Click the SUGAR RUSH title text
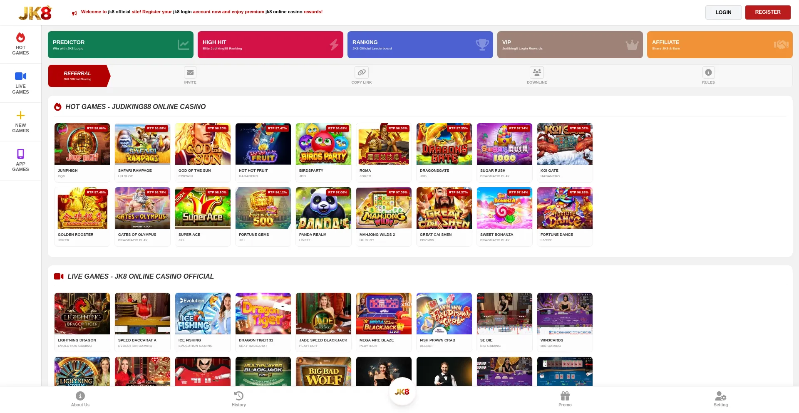 click(493, 171)
